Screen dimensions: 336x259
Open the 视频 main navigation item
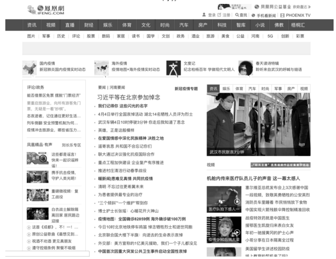[x=51, y=25]
